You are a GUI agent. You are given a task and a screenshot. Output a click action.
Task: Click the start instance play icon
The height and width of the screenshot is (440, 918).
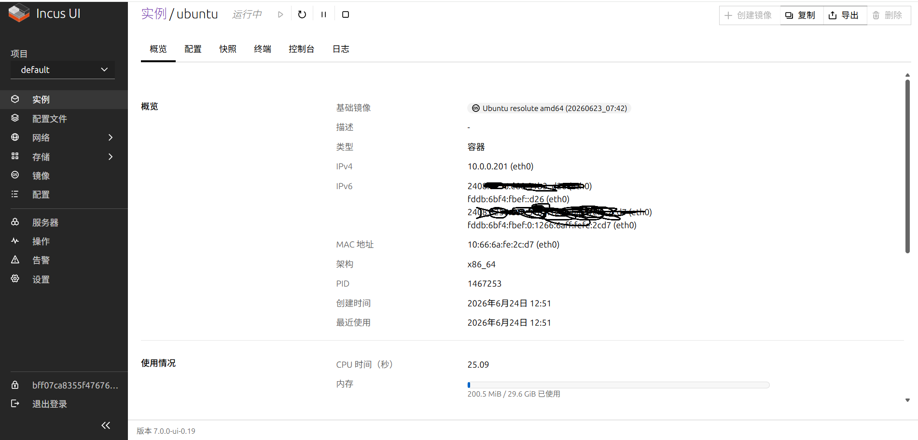tap(280, 14)
